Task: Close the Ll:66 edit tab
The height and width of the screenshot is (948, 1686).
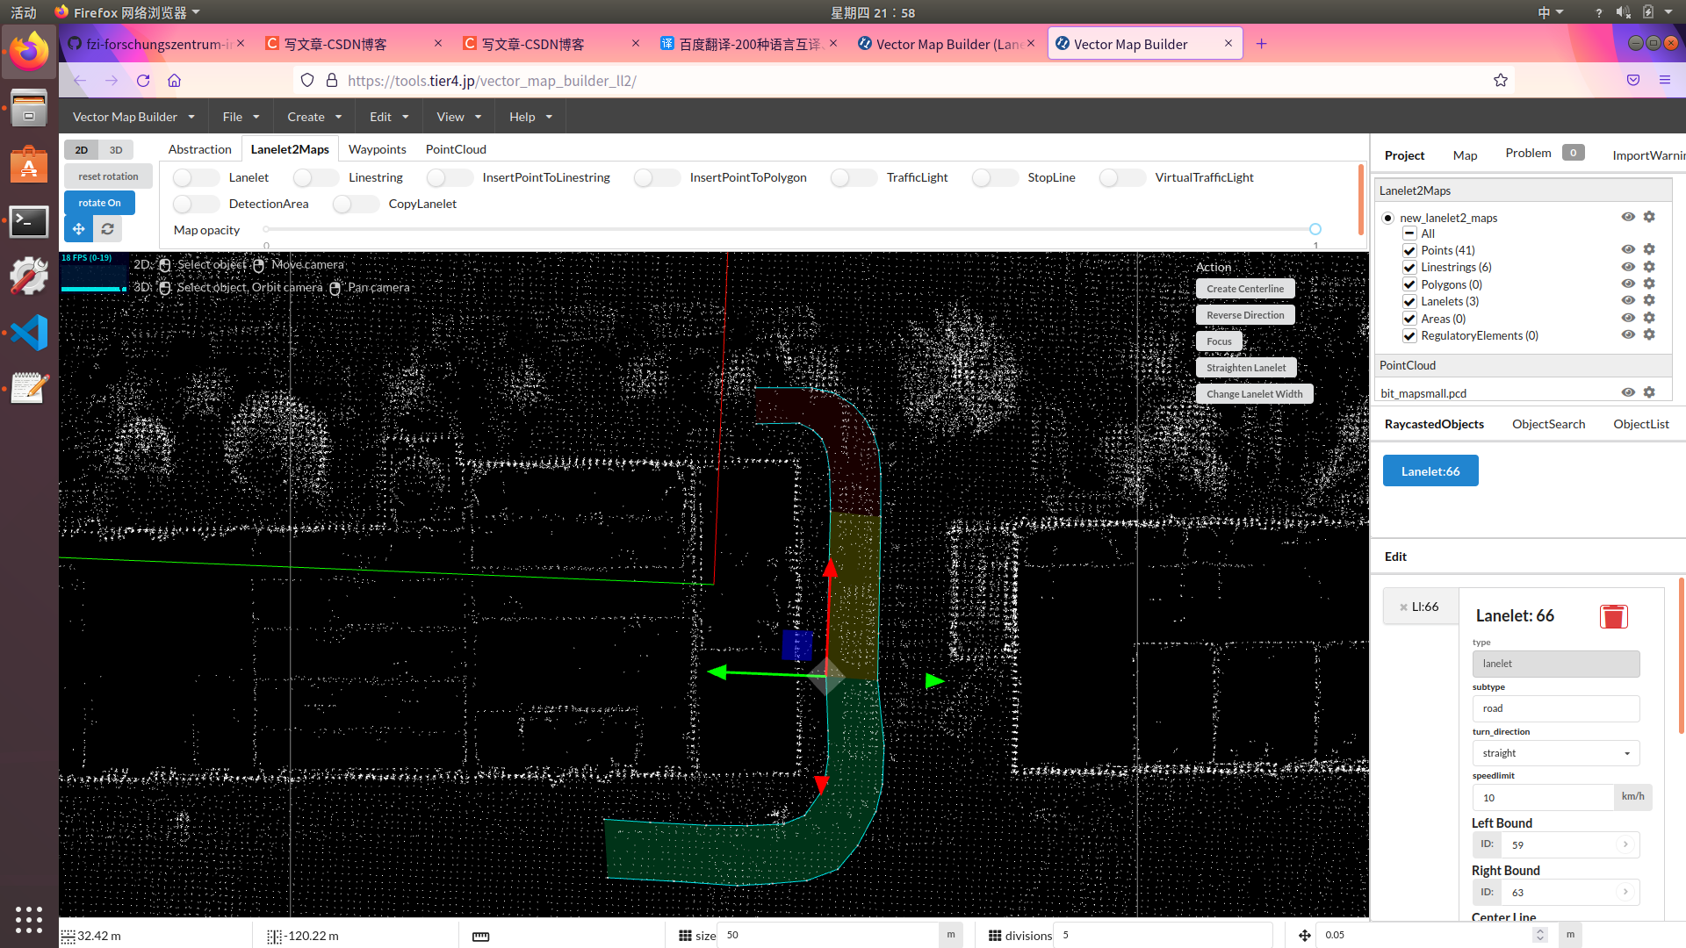Action: pos(1403,607)
